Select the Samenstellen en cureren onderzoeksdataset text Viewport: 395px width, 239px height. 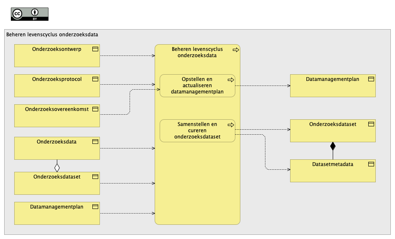[197, 131]
